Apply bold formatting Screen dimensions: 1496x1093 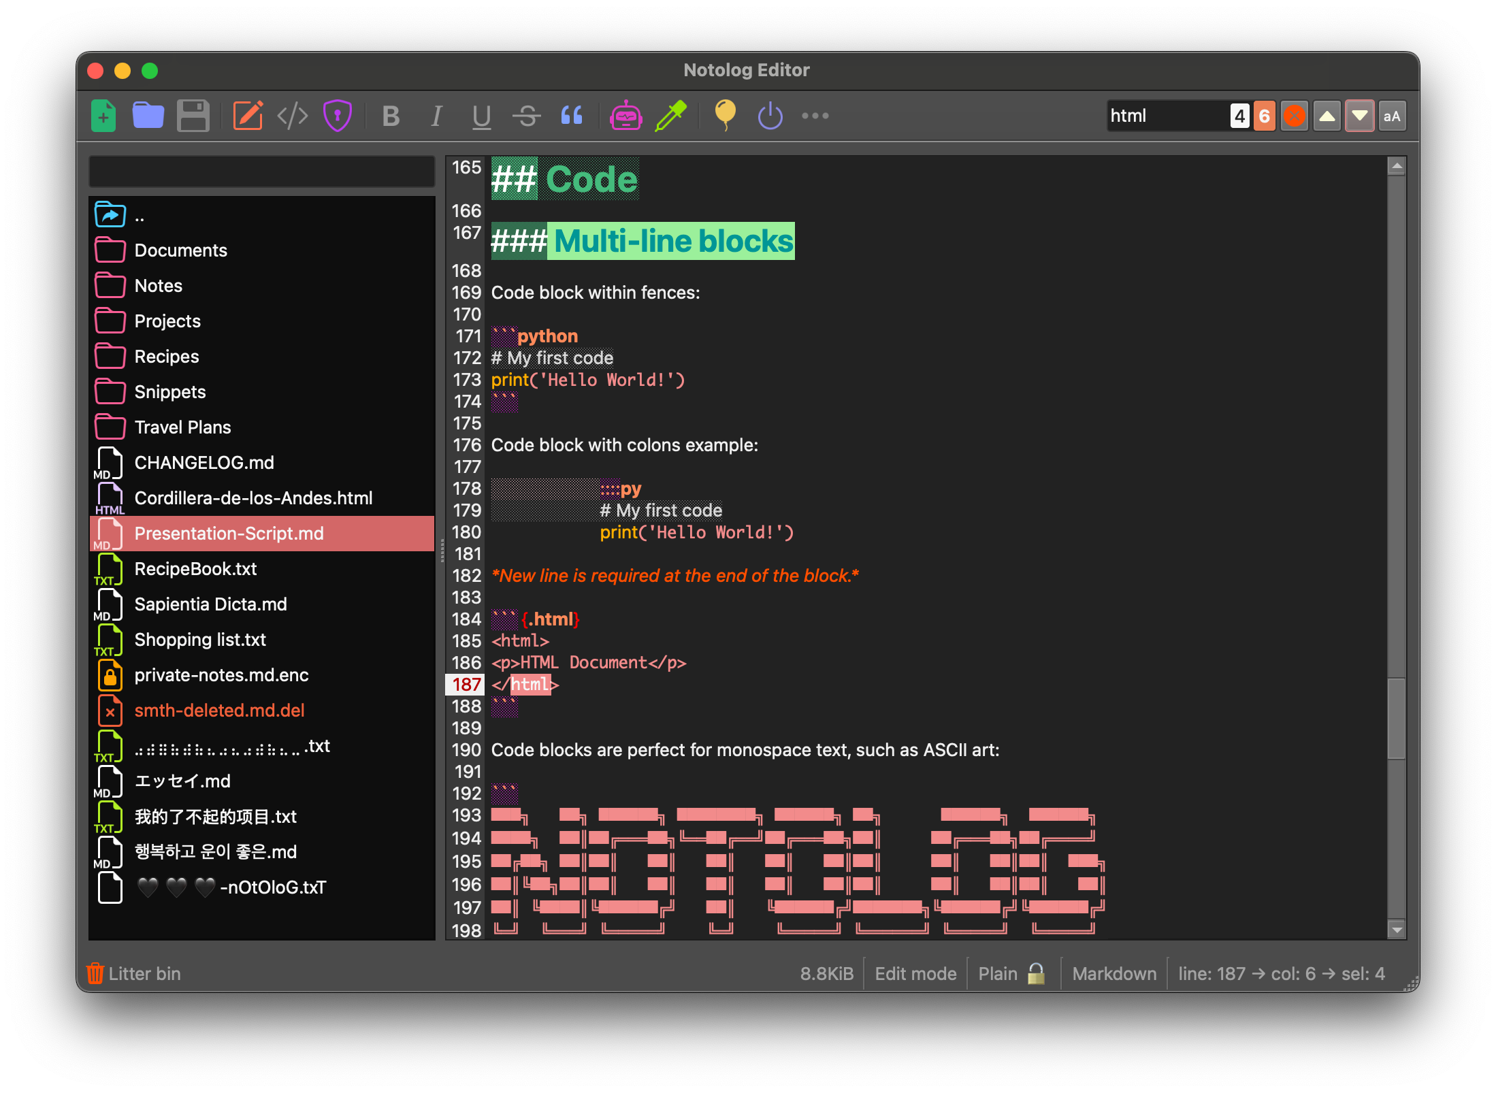pyautogui.click(x=391, y=116)
